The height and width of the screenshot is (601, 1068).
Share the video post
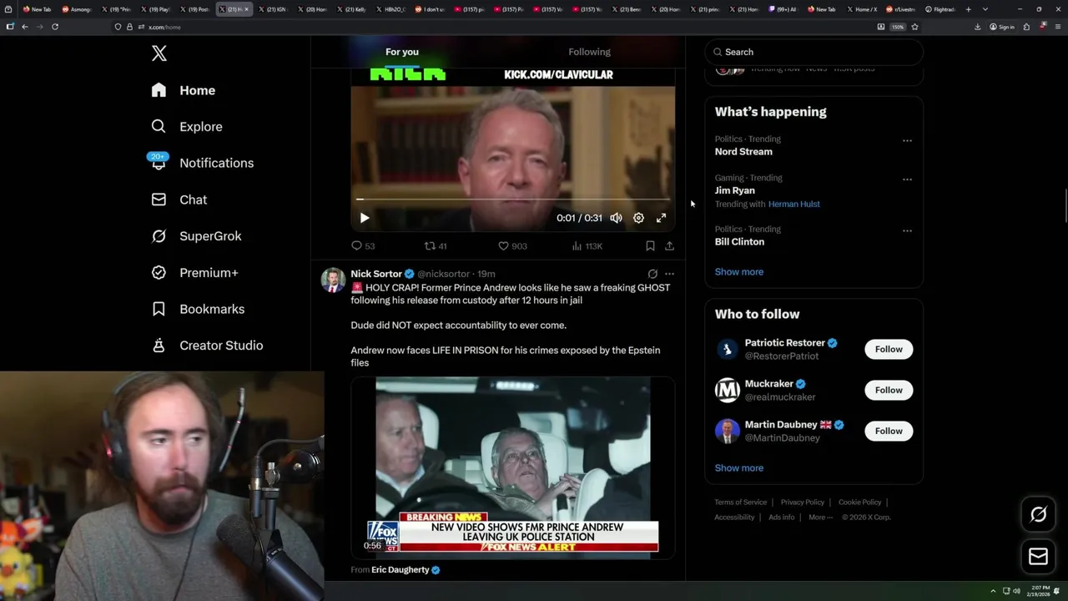(669, 246)
